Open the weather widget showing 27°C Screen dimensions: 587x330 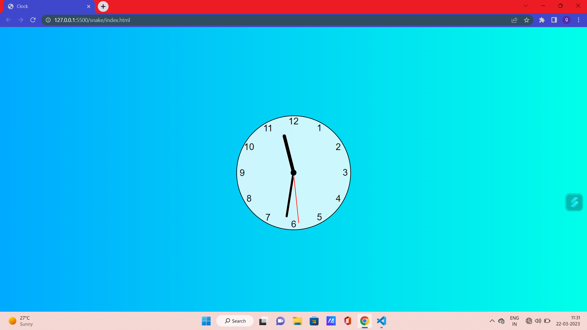tap(21, 321)
